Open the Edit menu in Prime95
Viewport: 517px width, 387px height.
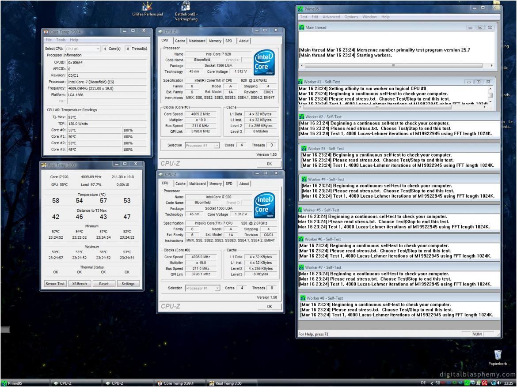point(315,17)
